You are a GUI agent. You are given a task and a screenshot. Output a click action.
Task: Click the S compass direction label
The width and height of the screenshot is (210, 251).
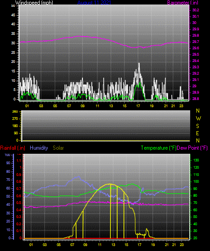point(197,126)
